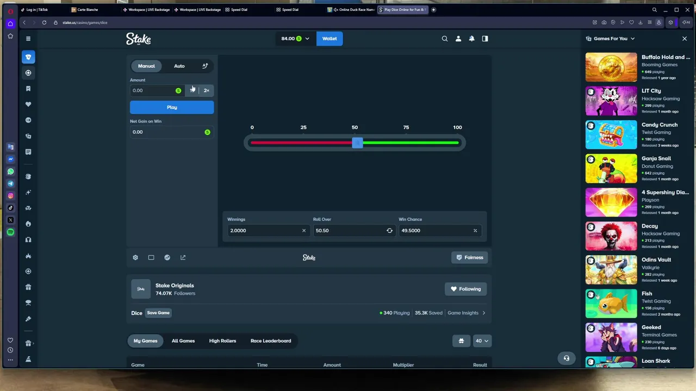
Task: Open Instagram in Opera sidebar
Action: [x=10, y=195]
